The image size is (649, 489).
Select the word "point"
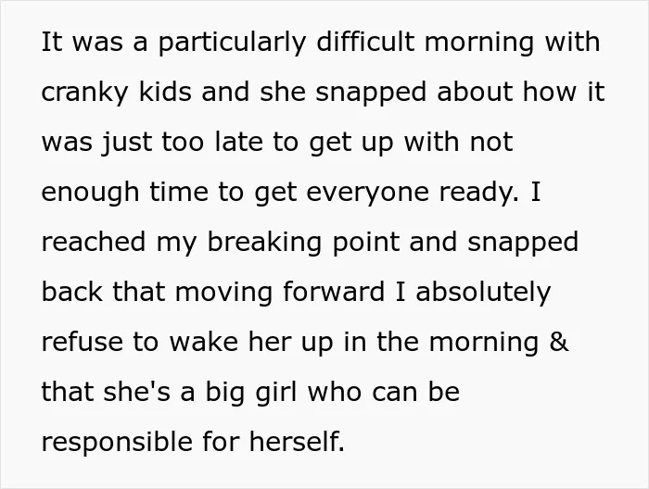point(366,243)
